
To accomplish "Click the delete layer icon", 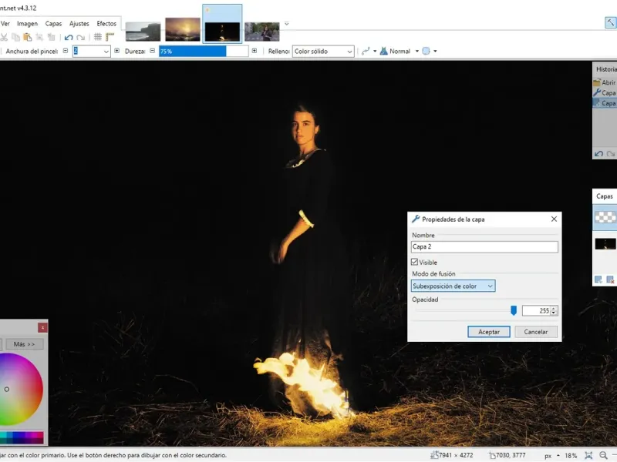I will tap(610, 280).
